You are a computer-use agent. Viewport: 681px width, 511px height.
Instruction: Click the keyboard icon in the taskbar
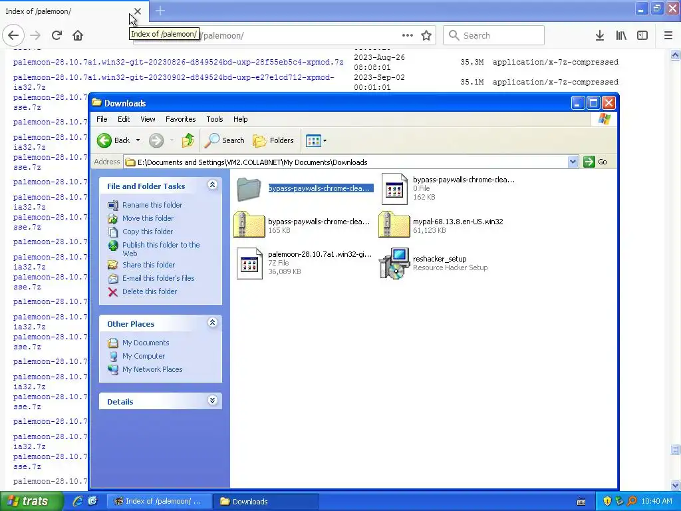581,502
